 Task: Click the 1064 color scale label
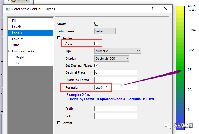(191, 30)
